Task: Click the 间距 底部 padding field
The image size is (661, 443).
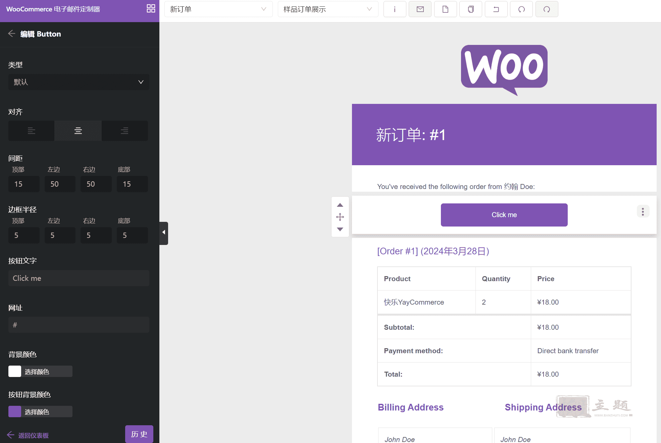Action: coord(132,184)
